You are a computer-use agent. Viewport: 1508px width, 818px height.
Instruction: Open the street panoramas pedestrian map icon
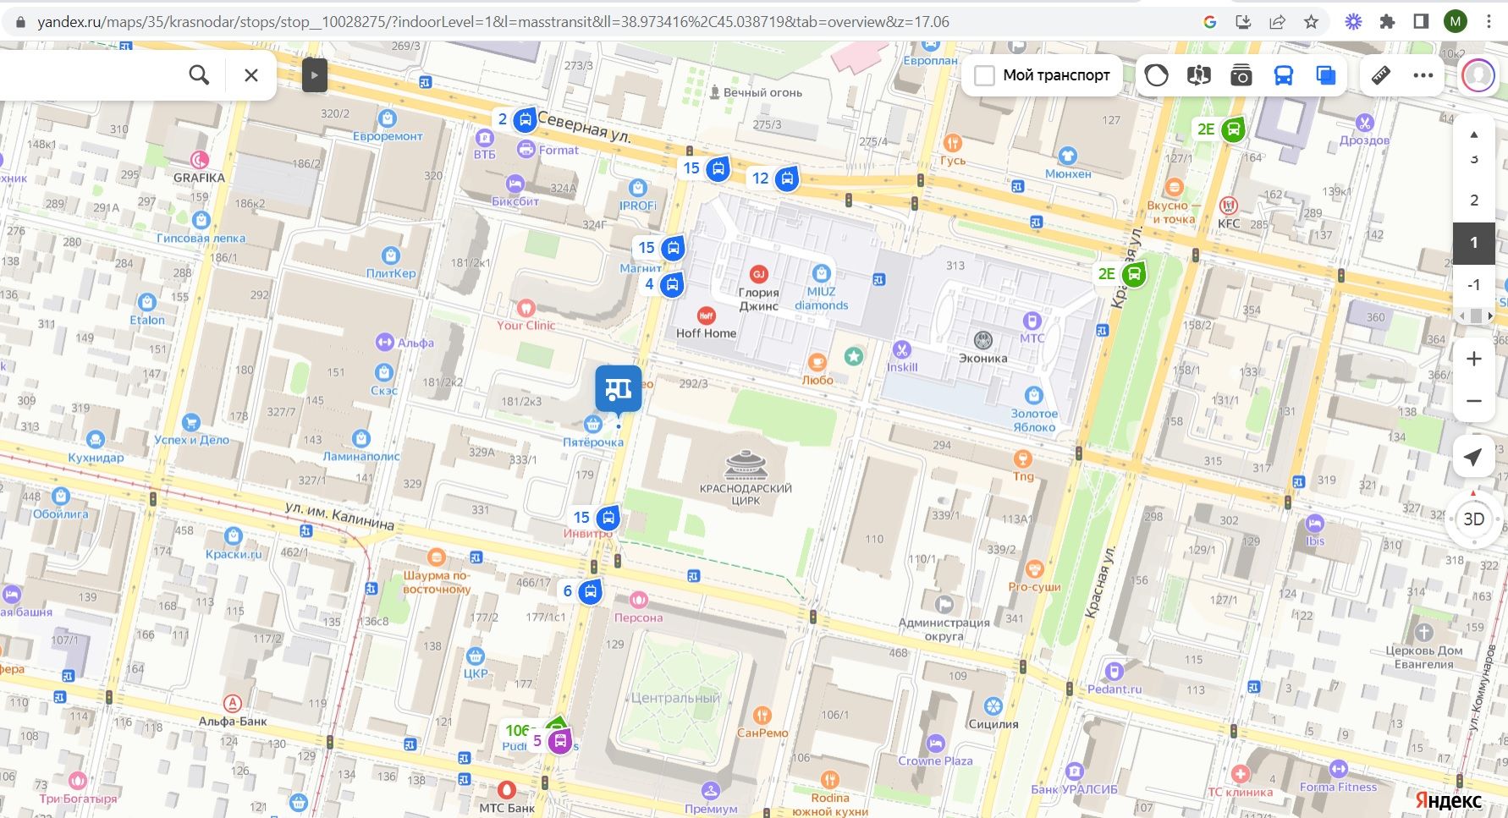[1198, 75]
